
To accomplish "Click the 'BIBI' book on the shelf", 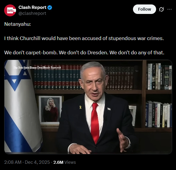I will click(x=150, y=114).
